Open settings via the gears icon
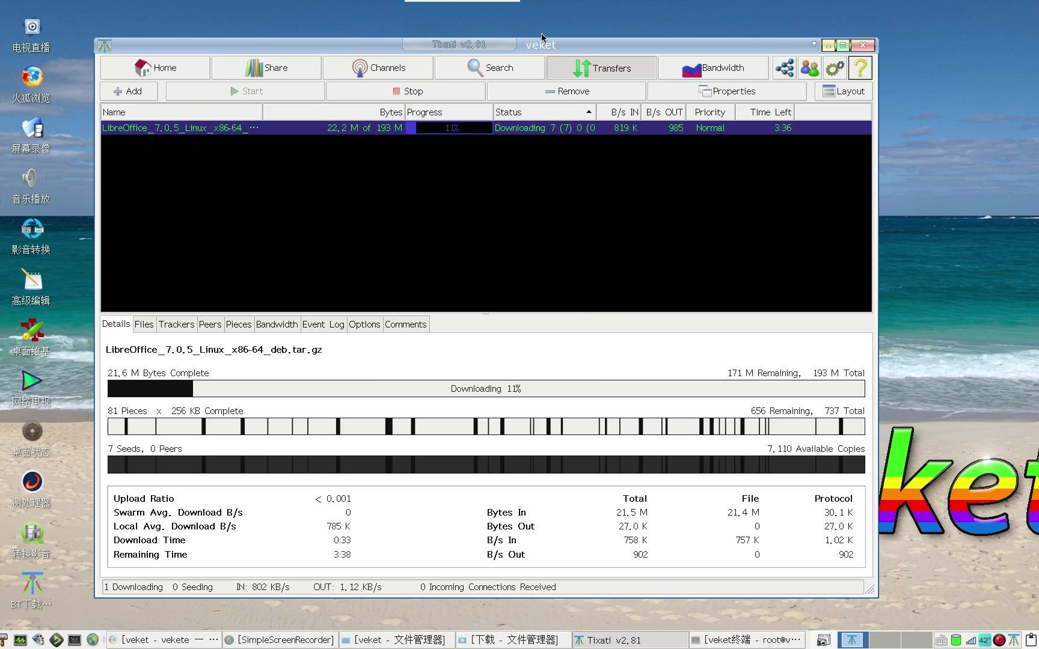This screenshot has height=649, width=1039. click(835, 68)
